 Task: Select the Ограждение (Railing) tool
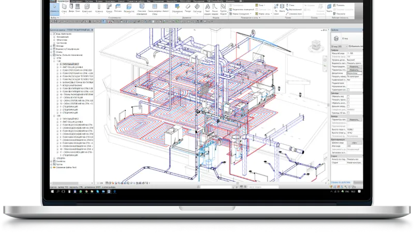point(177,8)
